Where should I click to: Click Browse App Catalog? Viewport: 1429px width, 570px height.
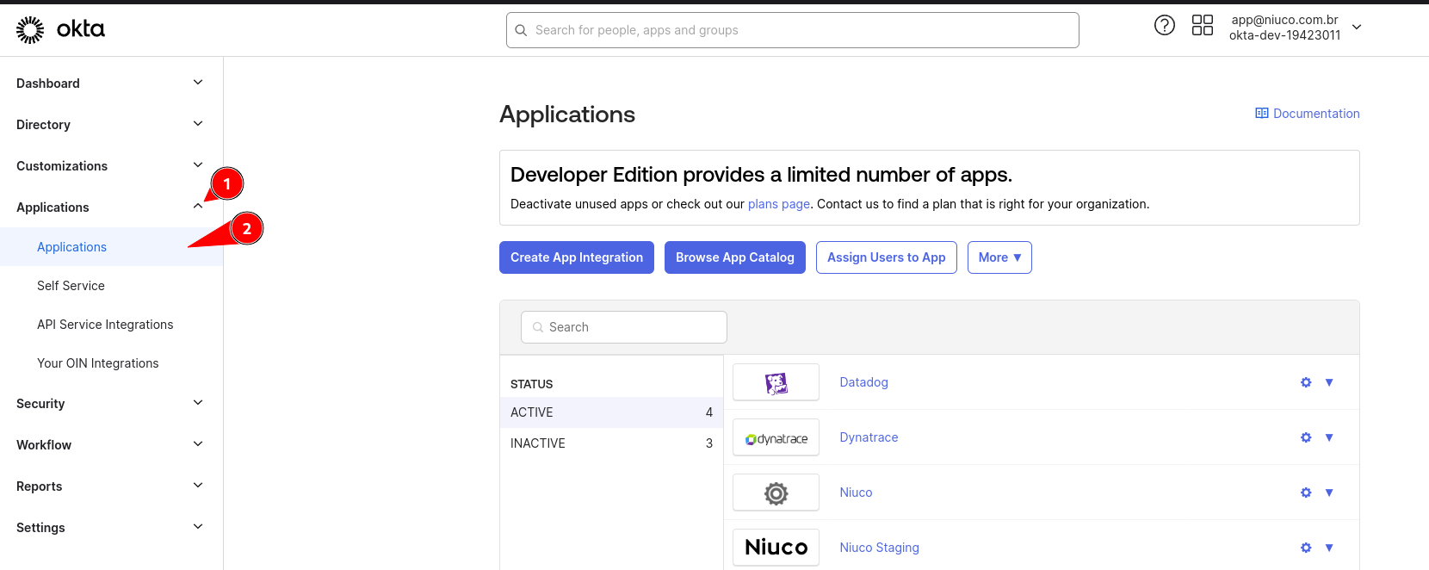point(735,257)
